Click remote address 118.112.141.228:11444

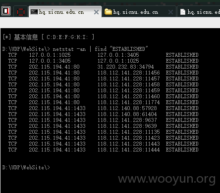pyautogui.click(x=128, y=150)
